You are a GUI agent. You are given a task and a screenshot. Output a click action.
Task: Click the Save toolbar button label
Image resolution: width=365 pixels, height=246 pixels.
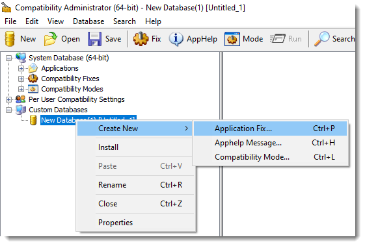pyautogui.click(x=113, y=39)
